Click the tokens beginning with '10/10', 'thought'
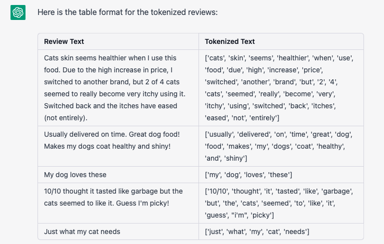Image resolution: width=384 pixels, height=244 pixels. (x=281, y=203)
